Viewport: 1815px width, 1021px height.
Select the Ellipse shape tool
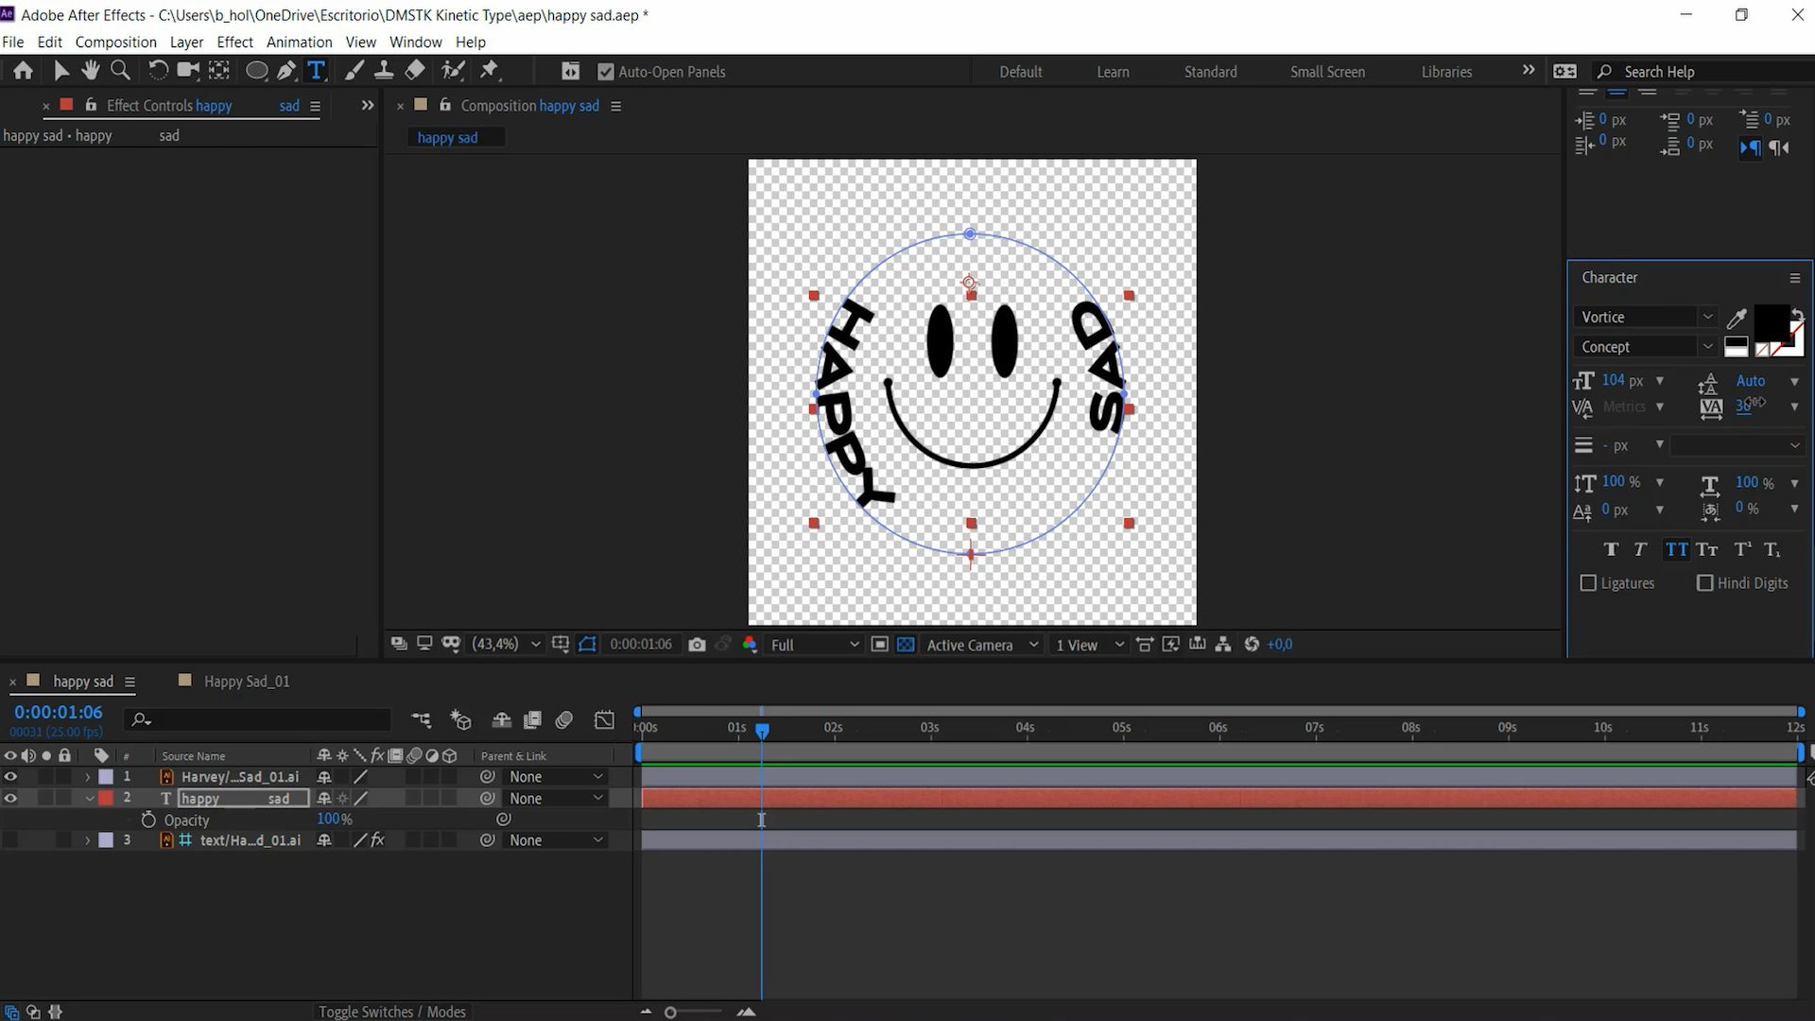point(256,71)
